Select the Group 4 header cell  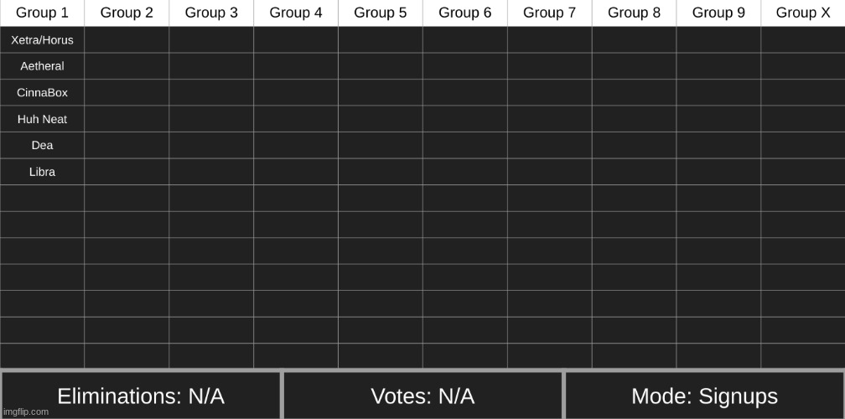coord(296,13)
